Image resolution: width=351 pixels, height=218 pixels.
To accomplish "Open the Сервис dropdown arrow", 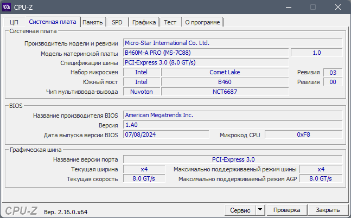I will 260,210.
